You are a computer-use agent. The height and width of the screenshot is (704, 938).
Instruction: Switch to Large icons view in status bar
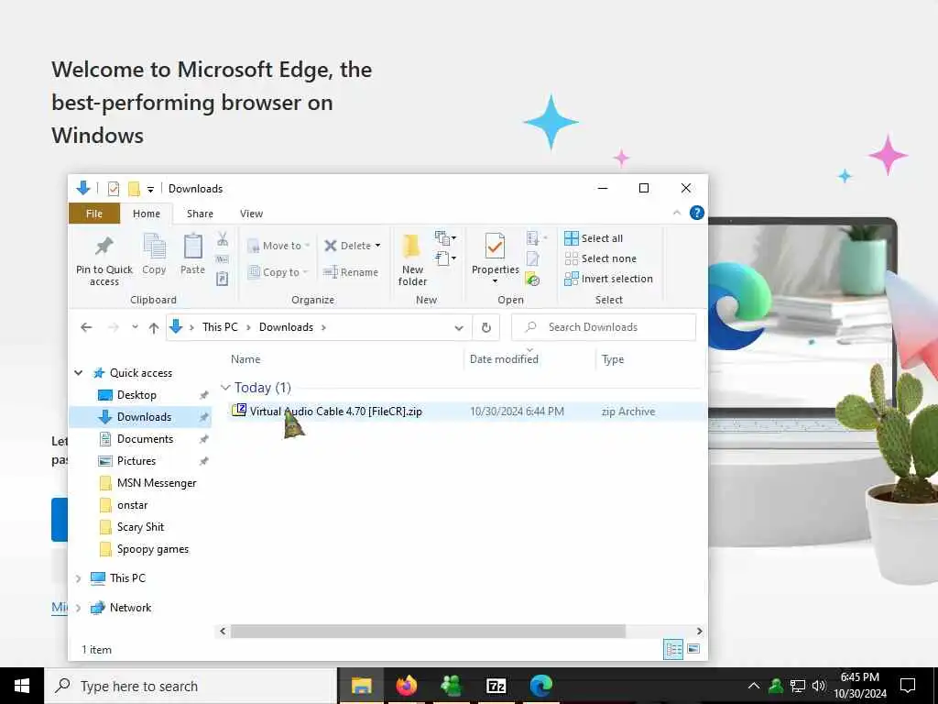693,649
